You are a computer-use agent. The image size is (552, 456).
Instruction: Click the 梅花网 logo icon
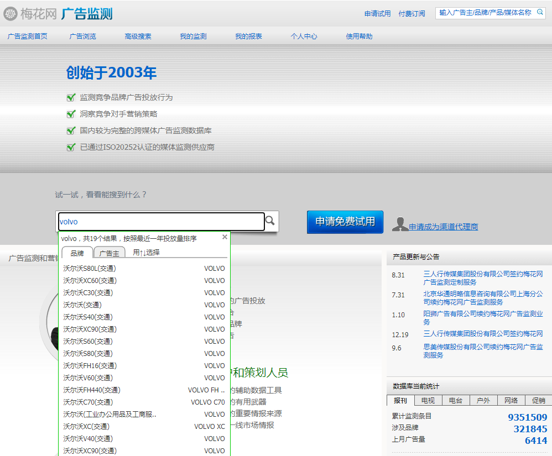coord(11,14)
